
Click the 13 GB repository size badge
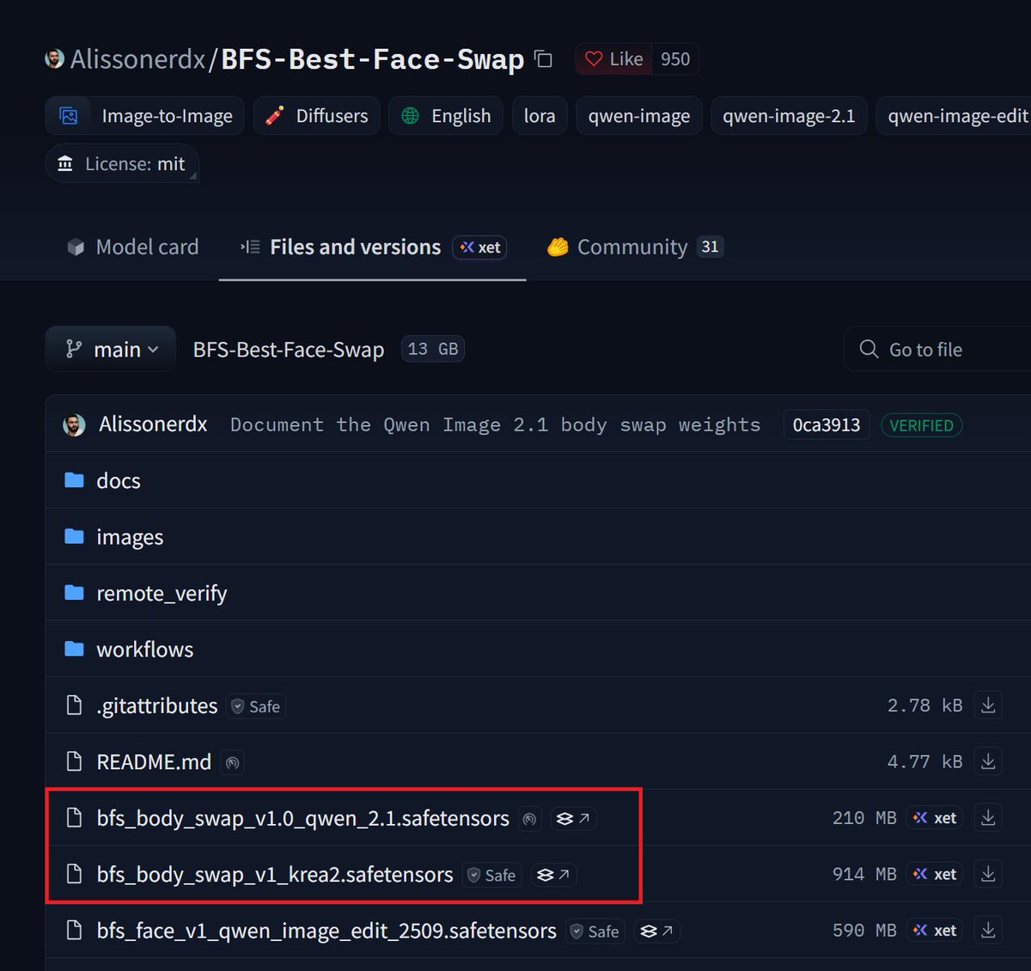pos(433,349)
